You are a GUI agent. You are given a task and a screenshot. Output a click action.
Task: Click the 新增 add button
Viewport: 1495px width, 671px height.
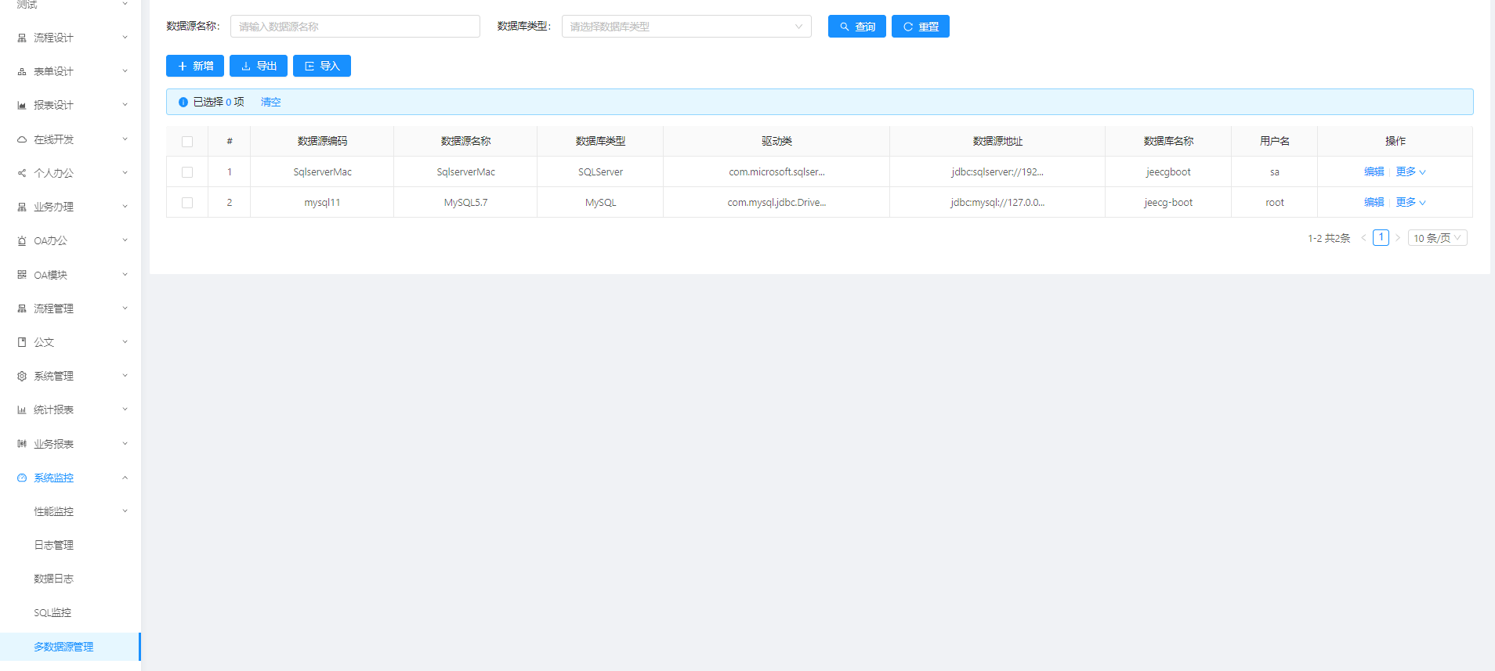coord(195,66)
